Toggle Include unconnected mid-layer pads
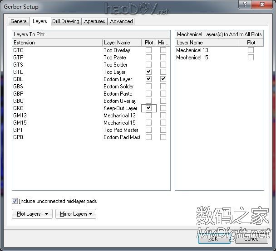 (x=15, y=201)
